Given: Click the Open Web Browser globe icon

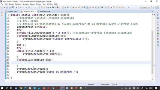Looking at the screenshot, I should (102, 7).
